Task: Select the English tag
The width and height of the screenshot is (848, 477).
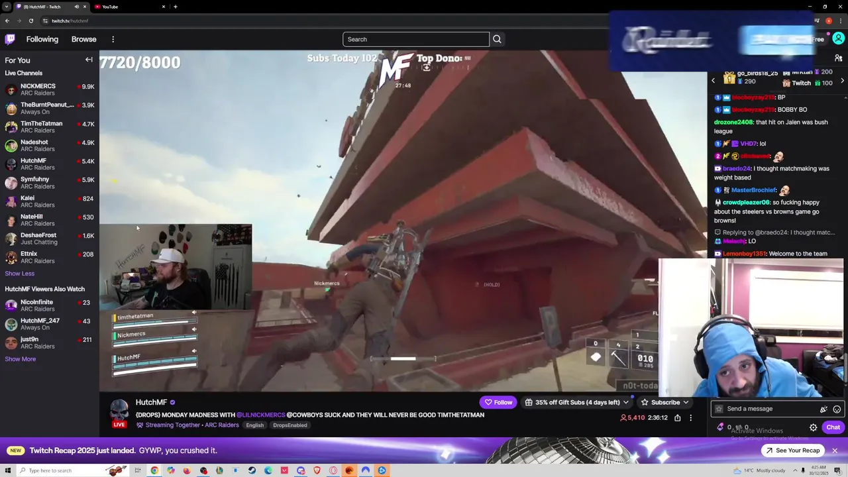Action: (x=254, y=425)
